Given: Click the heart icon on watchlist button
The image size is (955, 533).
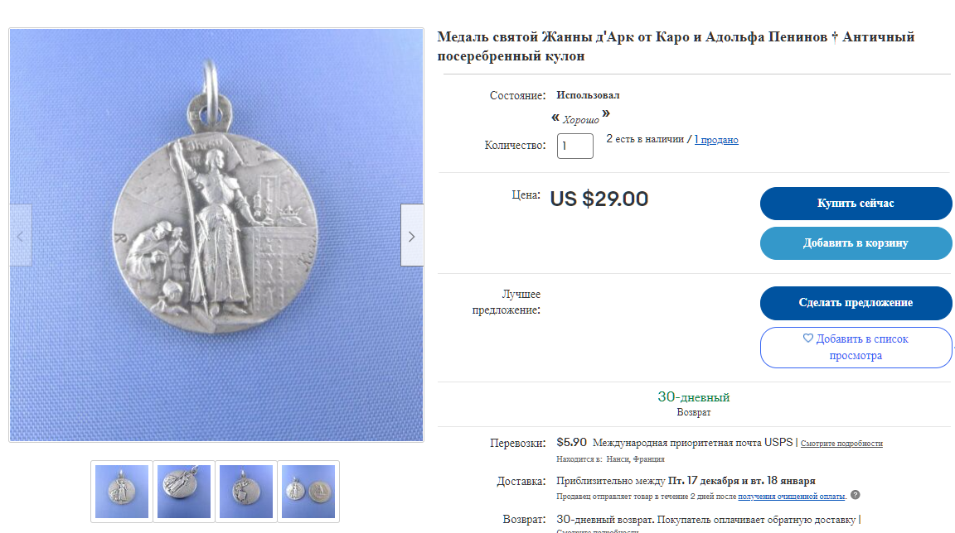Looking at the screenshot, I should 807,338.
